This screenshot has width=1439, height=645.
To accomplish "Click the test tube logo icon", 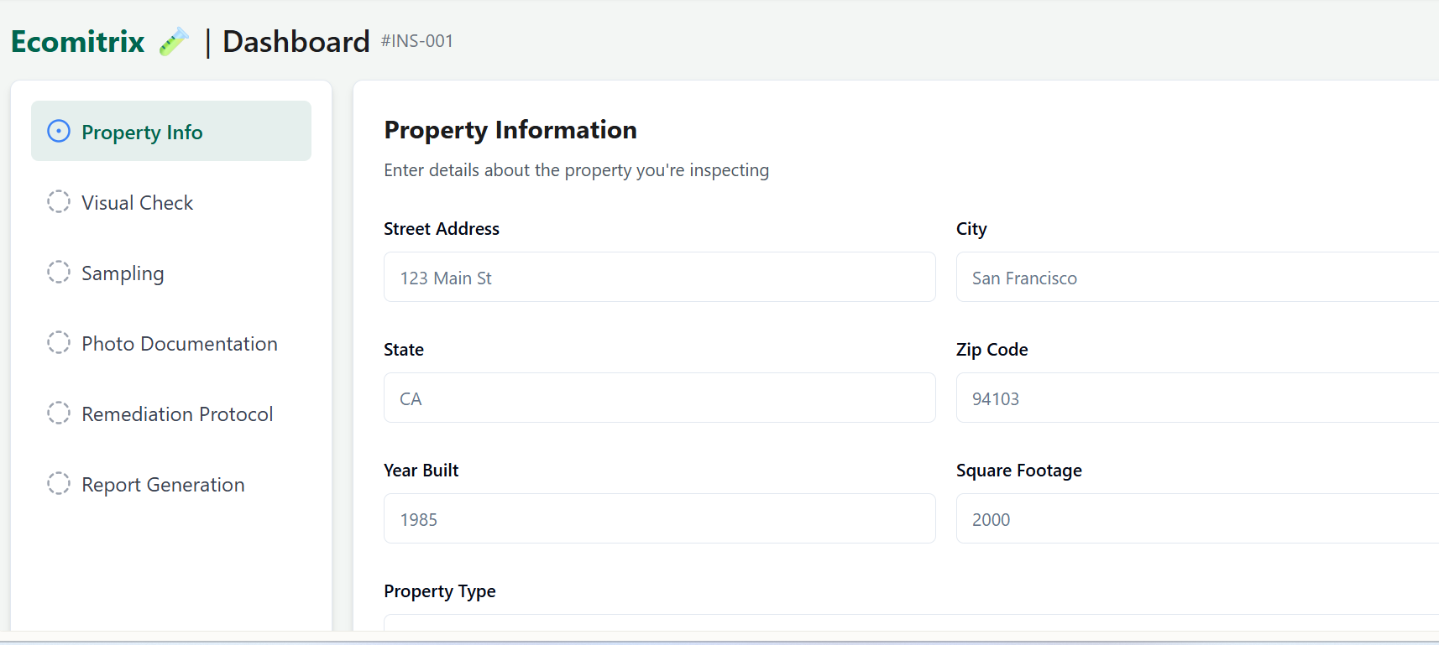I will pyautogui.click(x=174, y=41).
